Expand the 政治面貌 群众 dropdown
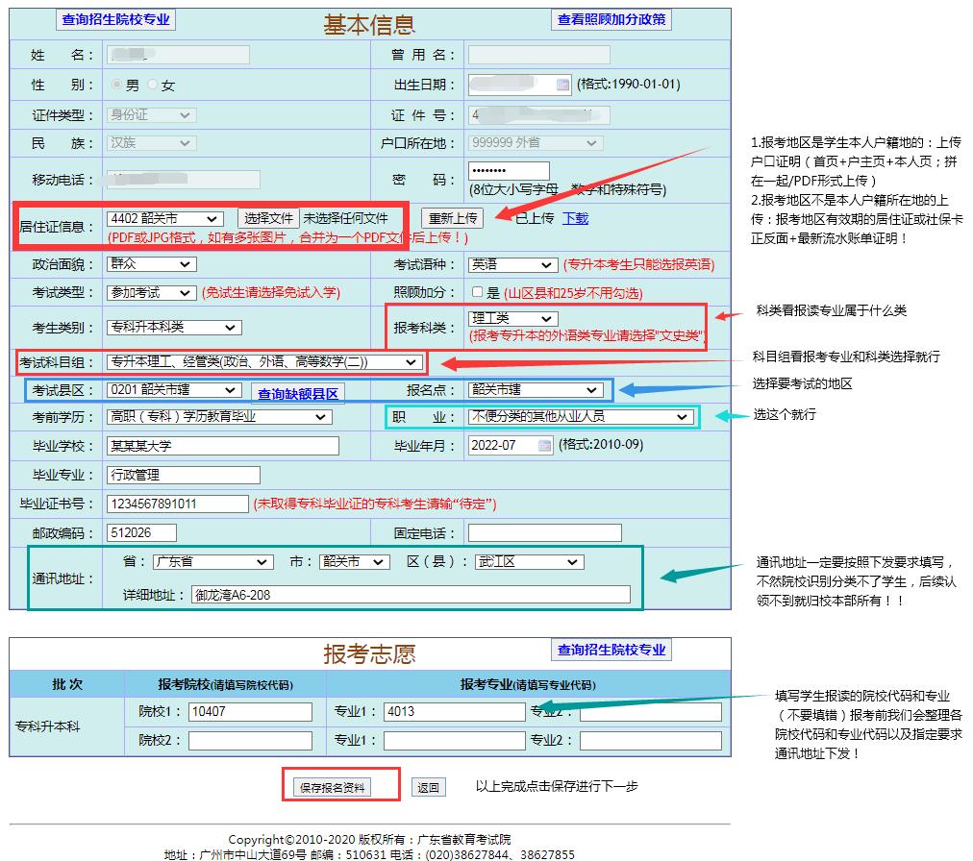Viewport: 973px width, 861px height. pos(151,263)
